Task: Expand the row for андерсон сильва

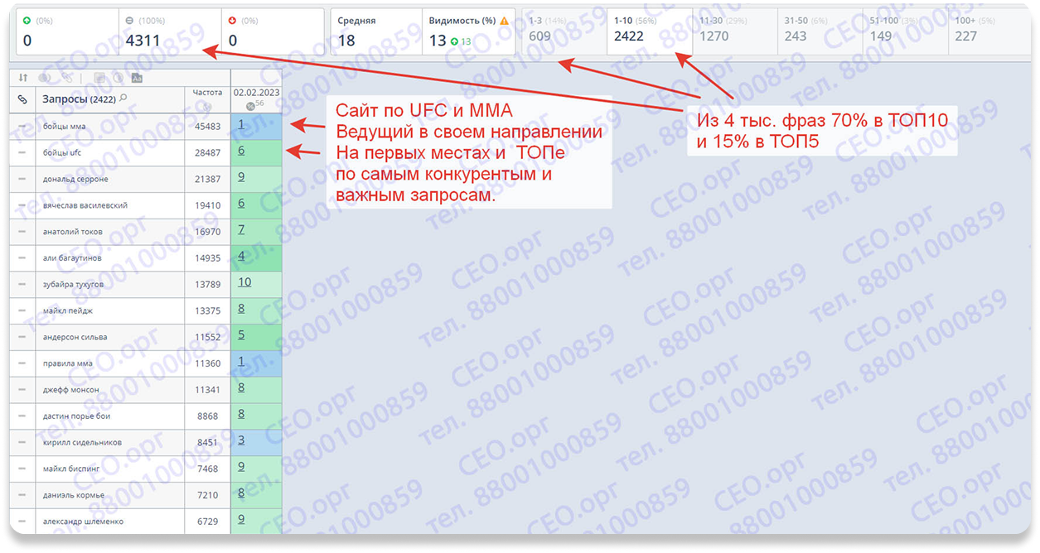Action: 24,337
